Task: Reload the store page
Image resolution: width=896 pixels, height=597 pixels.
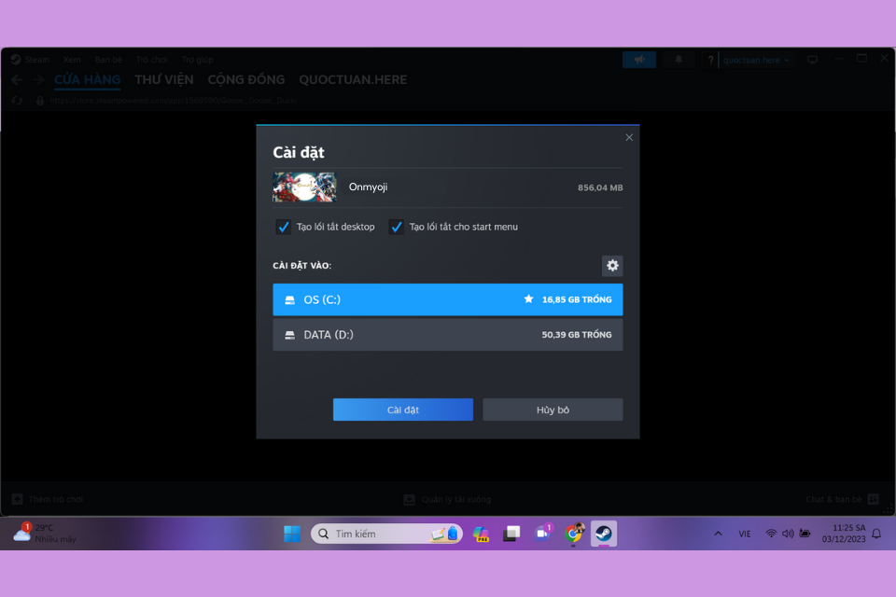Action: pyautogui.click(x=17, y=101)
